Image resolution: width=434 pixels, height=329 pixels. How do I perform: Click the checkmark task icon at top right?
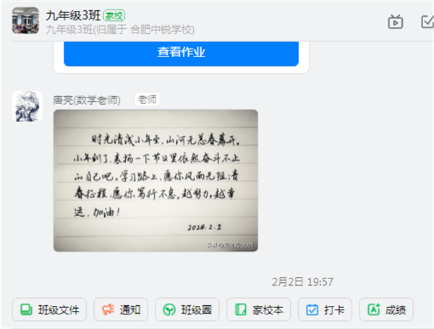pyautogui.click(x=427, y=22)
